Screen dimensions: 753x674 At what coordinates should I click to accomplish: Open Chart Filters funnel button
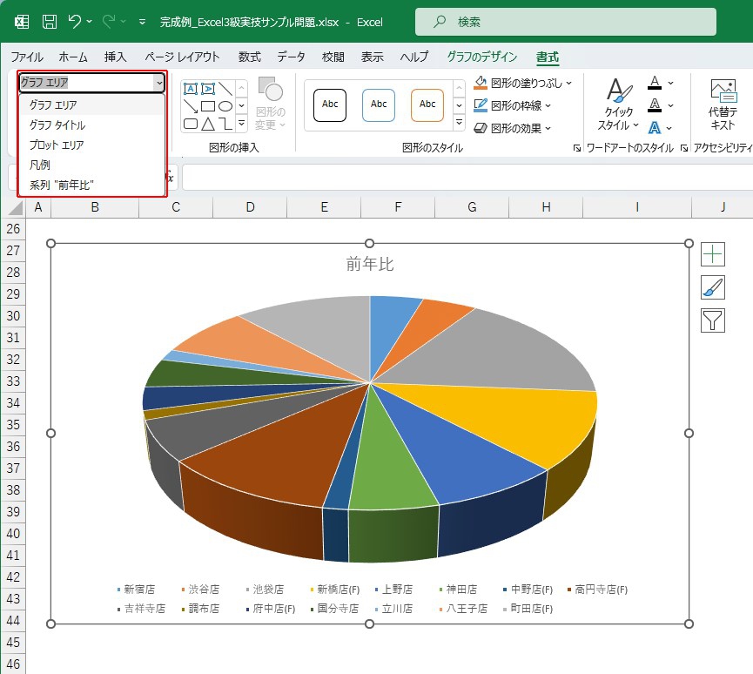coord(713,320)
